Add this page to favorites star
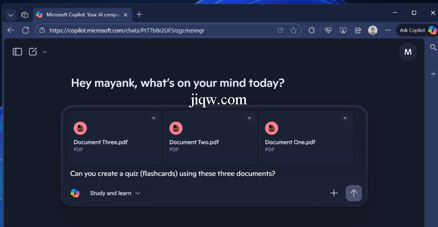 coord(294,30)
